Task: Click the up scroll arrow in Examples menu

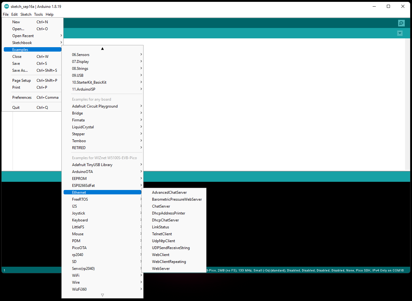Action: [x=102, y=48]
